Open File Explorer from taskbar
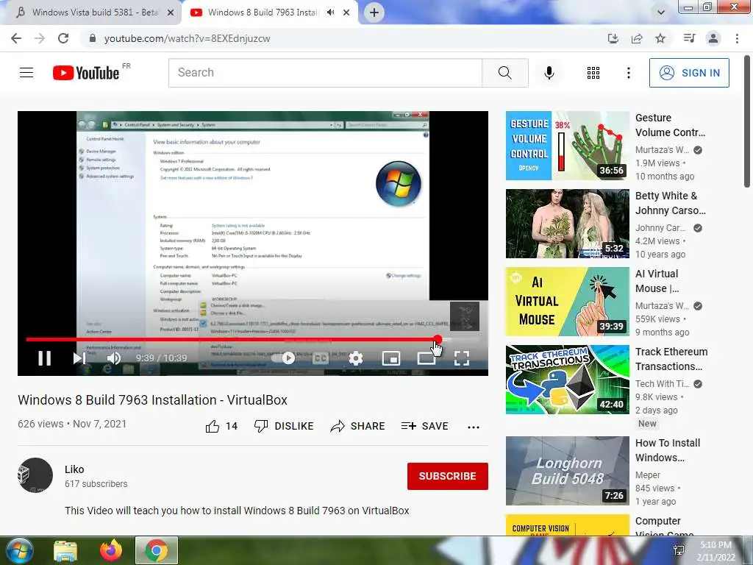The height and width of the screenshot is (565, 753). tap(65, 550)
